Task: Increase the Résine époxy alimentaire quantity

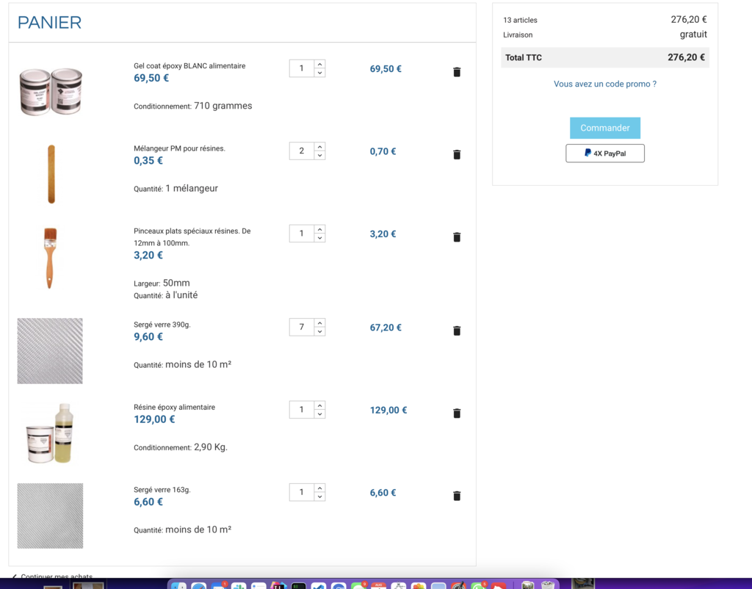Action: 320,405
